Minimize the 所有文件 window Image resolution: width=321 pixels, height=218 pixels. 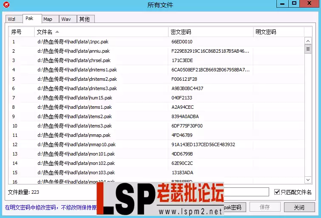coord(282,3)
